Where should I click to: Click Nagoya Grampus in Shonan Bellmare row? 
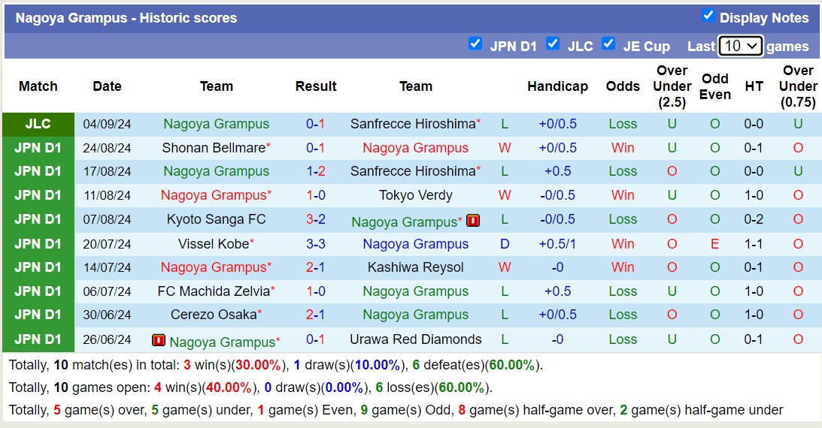416,148
